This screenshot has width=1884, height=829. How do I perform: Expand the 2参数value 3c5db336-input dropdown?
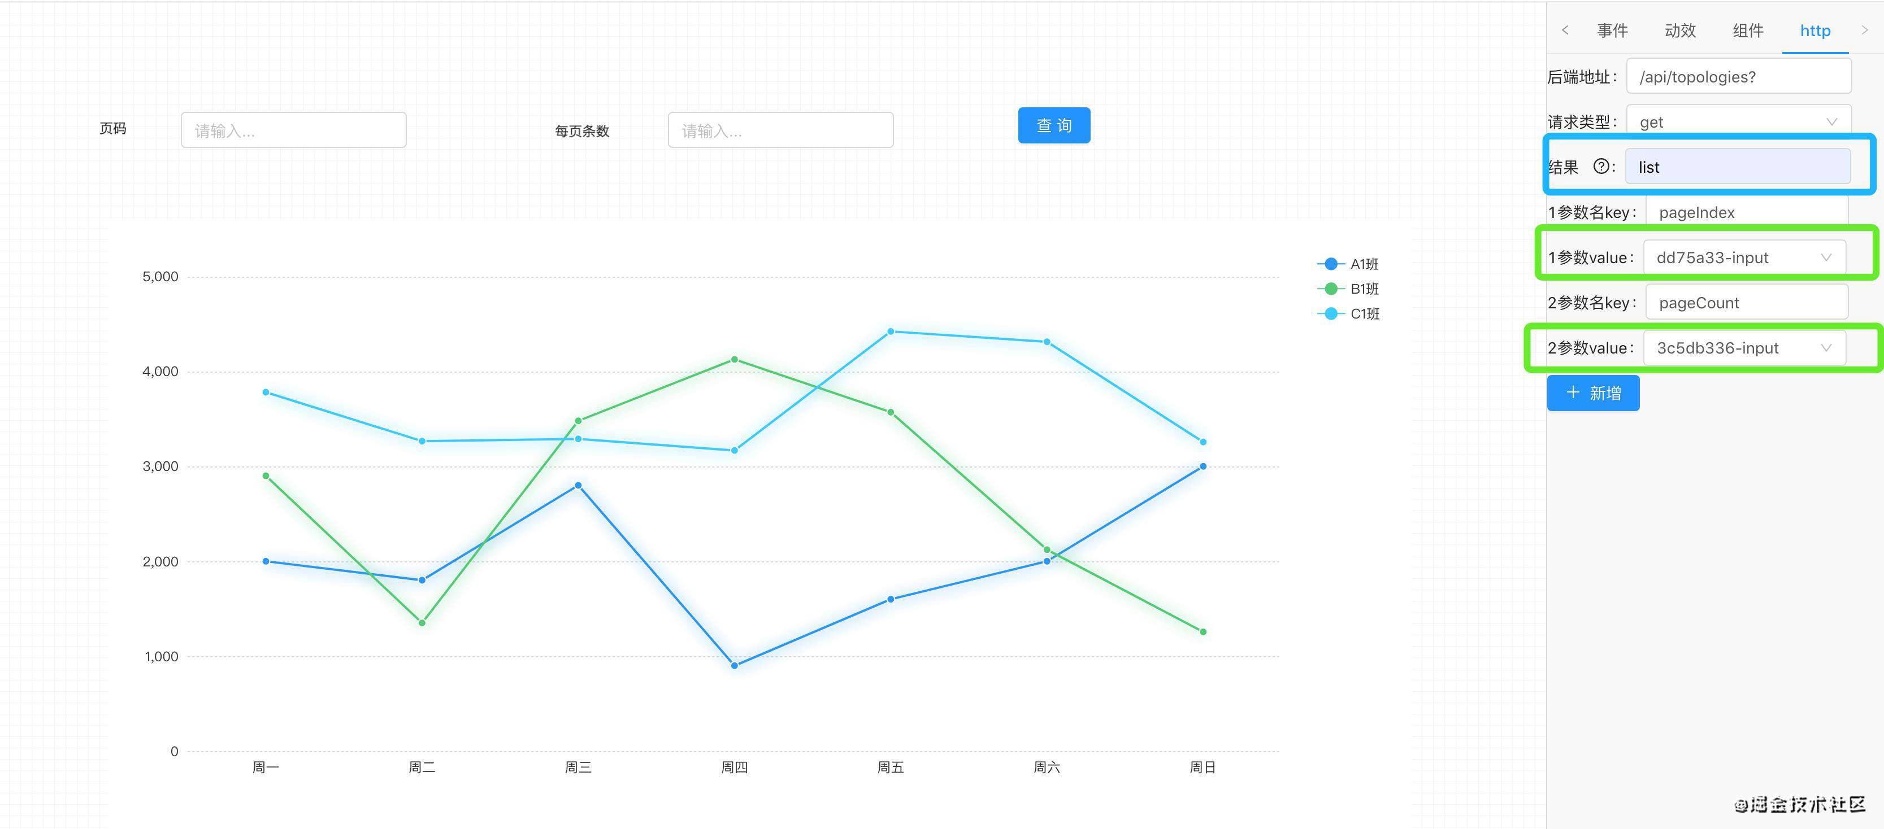click(1744, 348)
